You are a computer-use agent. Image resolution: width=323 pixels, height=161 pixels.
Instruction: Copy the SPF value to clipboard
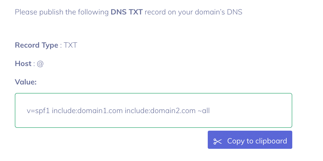pos(250,140)
